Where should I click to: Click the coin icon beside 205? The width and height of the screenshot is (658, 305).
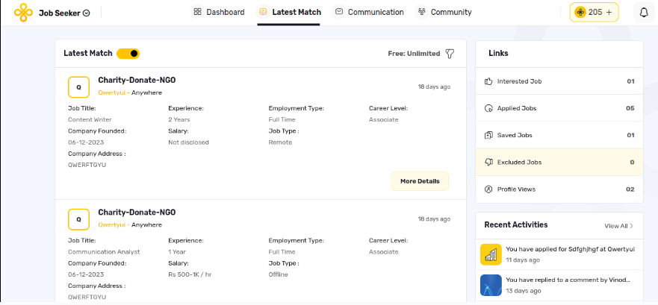(x=580, y=12)
